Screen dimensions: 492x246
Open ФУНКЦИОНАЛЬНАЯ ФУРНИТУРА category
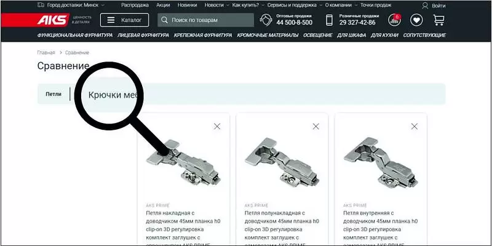click(x=76, y=35)
